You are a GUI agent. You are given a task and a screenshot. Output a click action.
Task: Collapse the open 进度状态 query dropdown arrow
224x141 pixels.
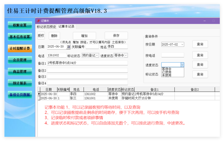182,65
